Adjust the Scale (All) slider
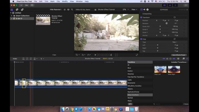 tap(160, 26)
